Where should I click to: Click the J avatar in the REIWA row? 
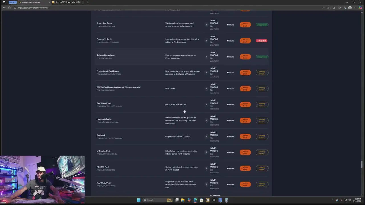coord(206,89)
